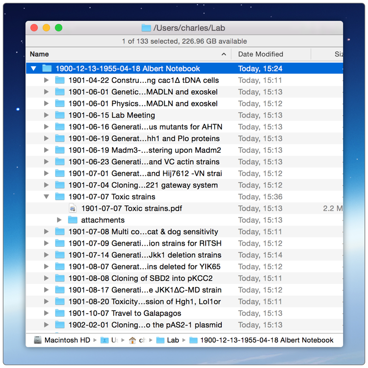Viewport: 368px width, 368px height.
Task: Click the home icon in path bar
Action: click(x=132, y=340)
